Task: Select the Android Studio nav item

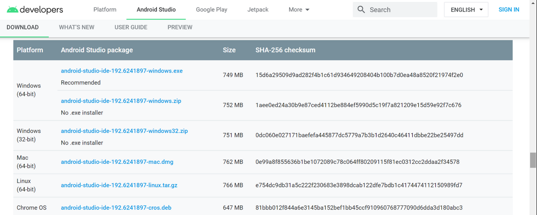Action: coord(156,10)
